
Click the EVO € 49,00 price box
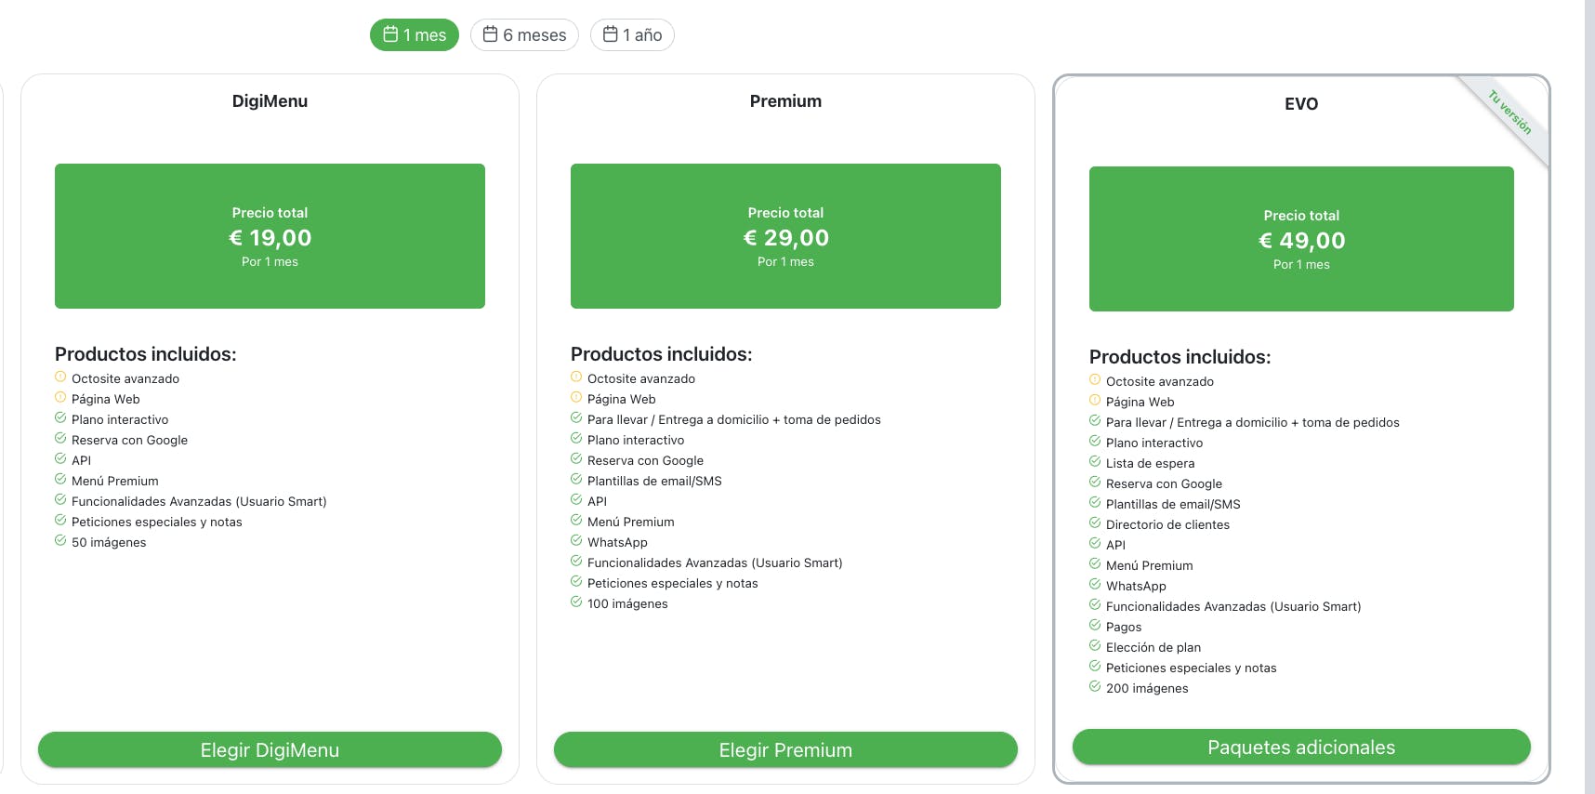click(x=1301, y=239)
